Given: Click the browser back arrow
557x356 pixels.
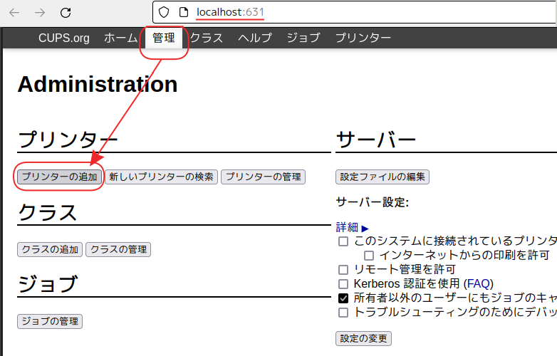Looking at the screenshot, I should 14,12.
